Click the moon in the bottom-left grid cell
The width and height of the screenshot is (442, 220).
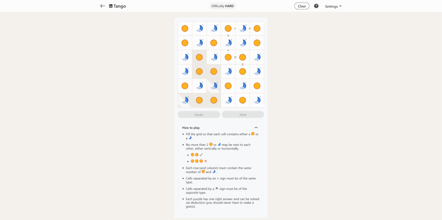pyautogui.click(x=185, y=100)
